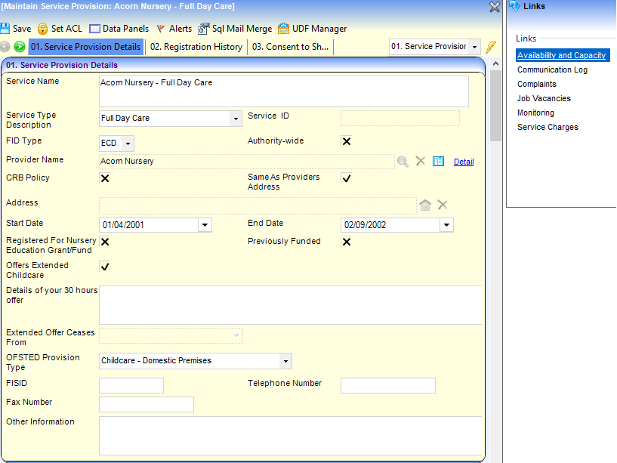Open Alerts flag tool

pos(161,29)
